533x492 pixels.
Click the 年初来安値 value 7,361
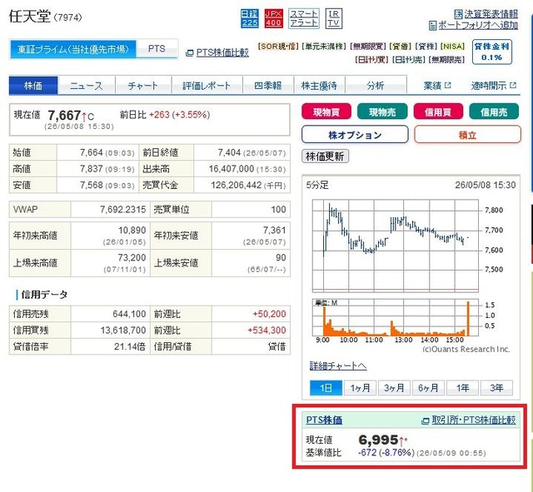[274, 230]
